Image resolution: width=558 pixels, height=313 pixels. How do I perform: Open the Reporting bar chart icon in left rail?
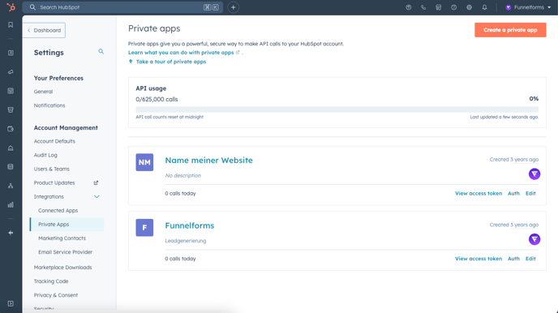(11, 204)
